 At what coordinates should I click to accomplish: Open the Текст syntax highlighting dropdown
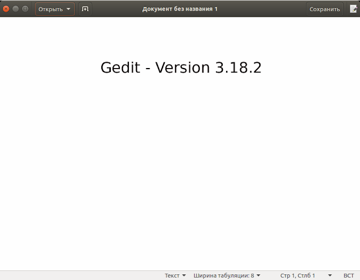click(x=175, y=276)
